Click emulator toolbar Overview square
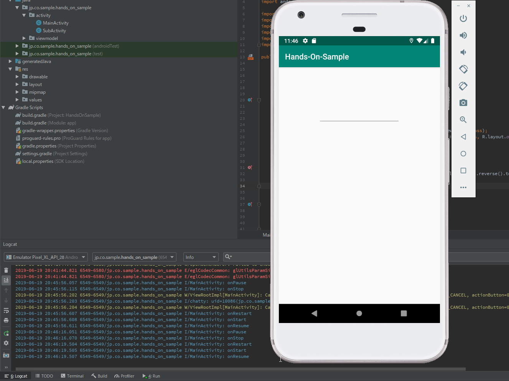Image resolution: width=509 pixels, height=381 pixels. coord(463,171)
